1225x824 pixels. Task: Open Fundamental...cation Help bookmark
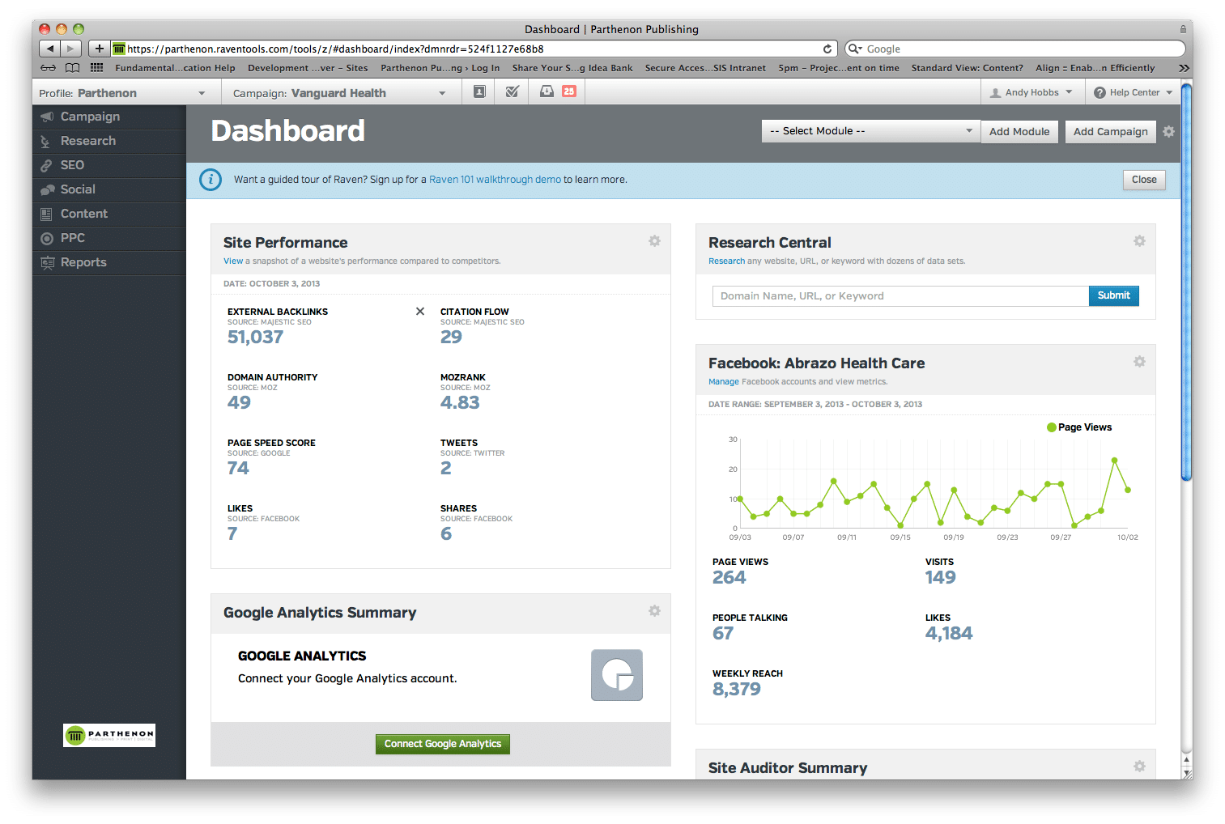coord(175,68)
